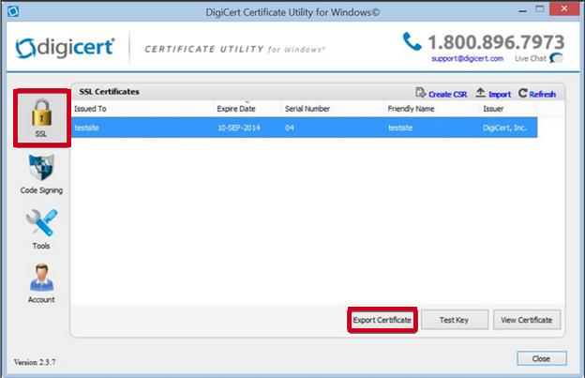Click the Close button at the bottom
Screen dimensions: 585x378
pos(542,358)
